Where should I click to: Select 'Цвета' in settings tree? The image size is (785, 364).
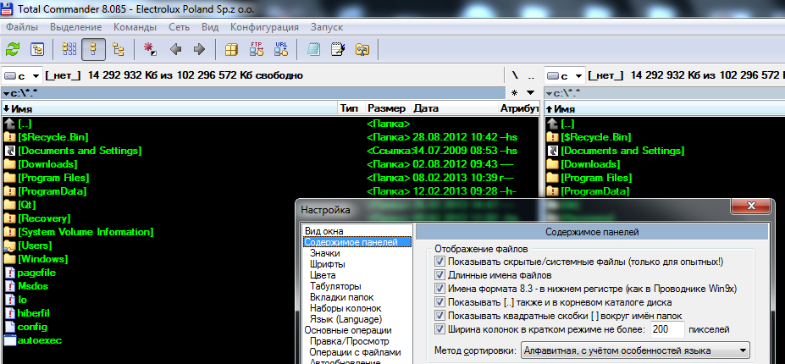323,275
